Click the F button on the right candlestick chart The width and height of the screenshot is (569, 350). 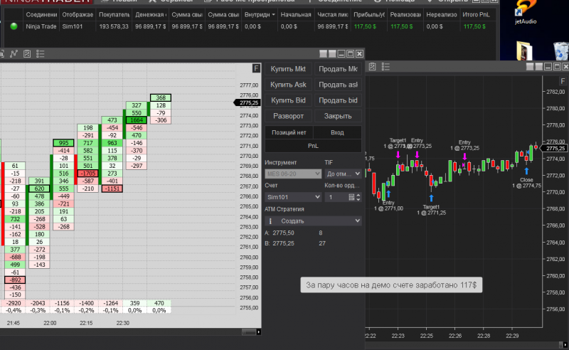563,81
